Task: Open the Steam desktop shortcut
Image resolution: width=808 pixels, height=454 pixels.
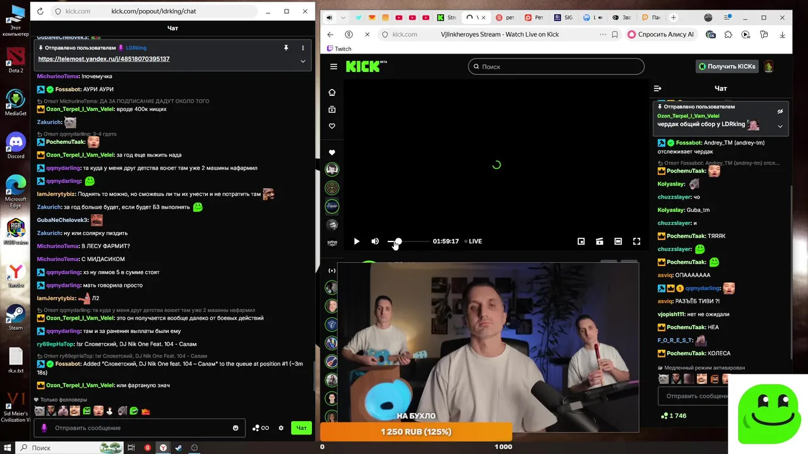Action: (16, 316)
